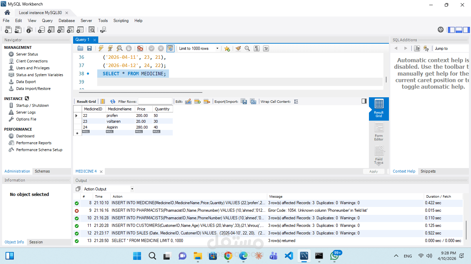
Task: Open SQL script file icon in main toolbar
Action: (18, 30)
